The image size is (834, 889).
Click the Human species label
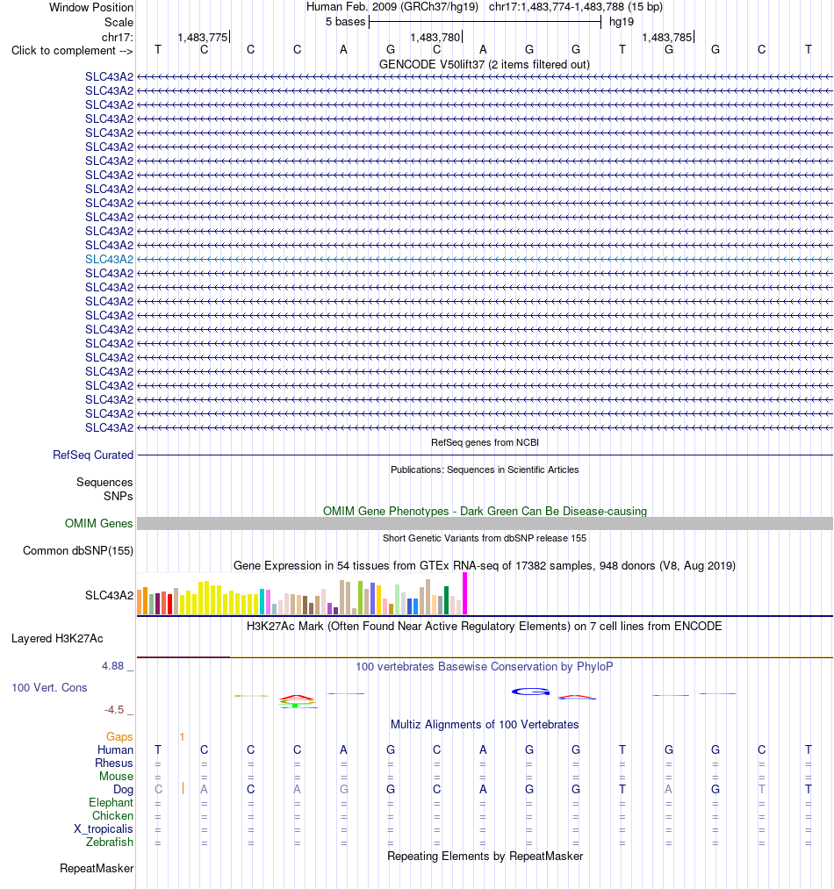115,749
